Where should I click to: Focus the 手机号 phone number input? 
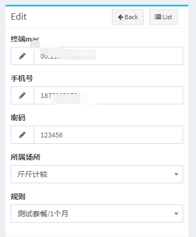click(108, 95)
